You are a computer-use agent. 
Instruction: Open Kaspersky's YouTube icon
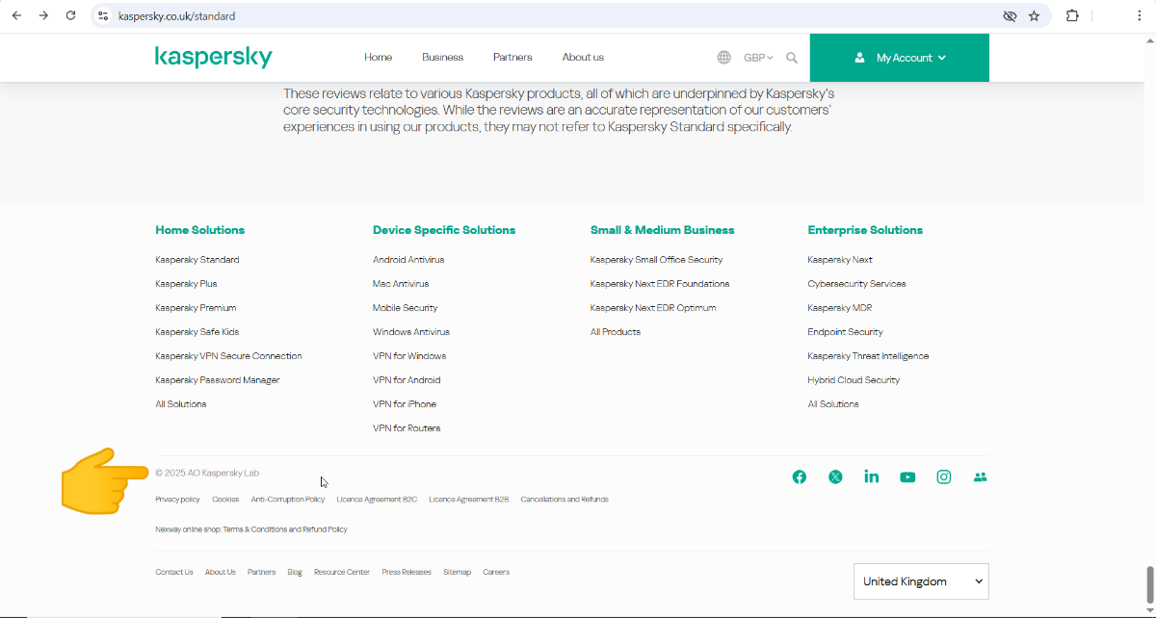pyautogui.click(x=907, y=476)
